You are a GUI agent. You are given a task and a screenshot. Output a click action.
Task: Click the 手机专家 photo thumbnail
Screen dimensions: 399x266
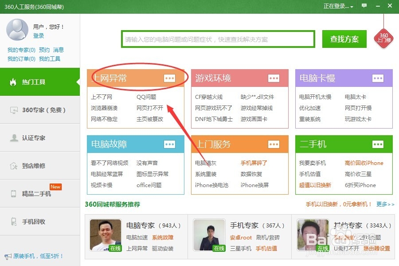point(209,235)
